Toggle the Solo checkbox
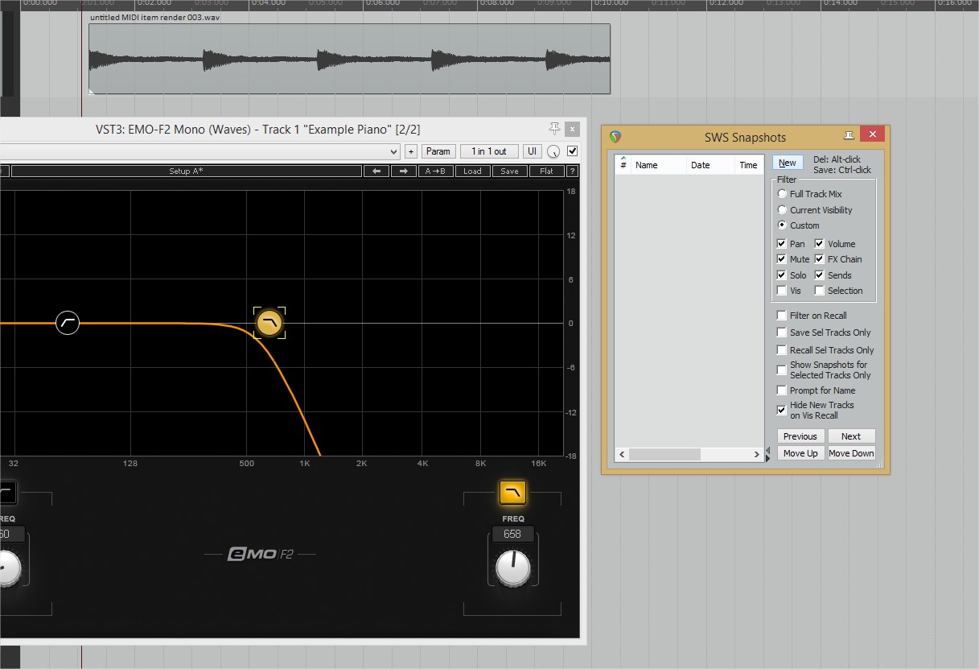979x669 pixels. coord(791,275)
